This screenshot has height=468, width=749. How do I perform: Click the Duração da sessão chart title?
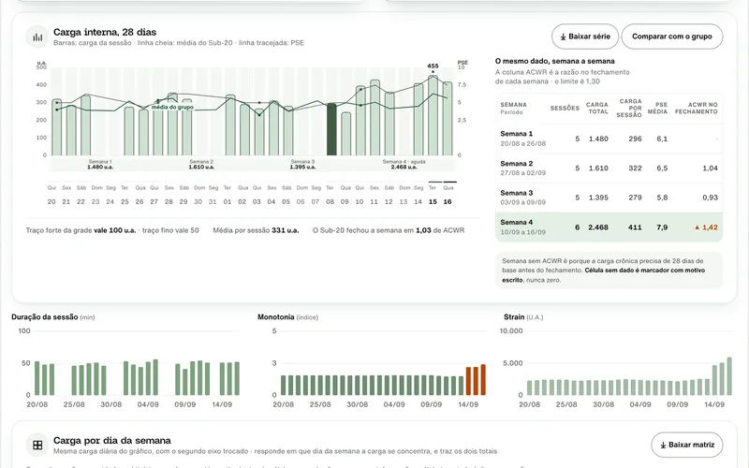53,317
